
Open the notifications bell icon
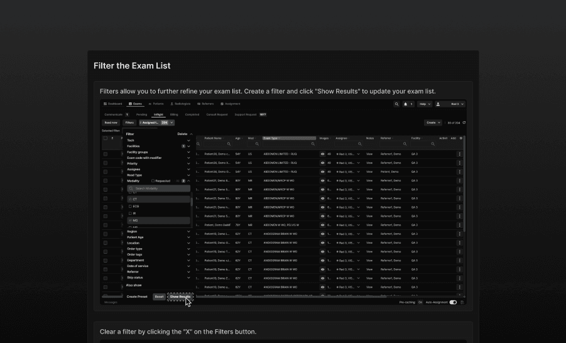click(405, 104)
